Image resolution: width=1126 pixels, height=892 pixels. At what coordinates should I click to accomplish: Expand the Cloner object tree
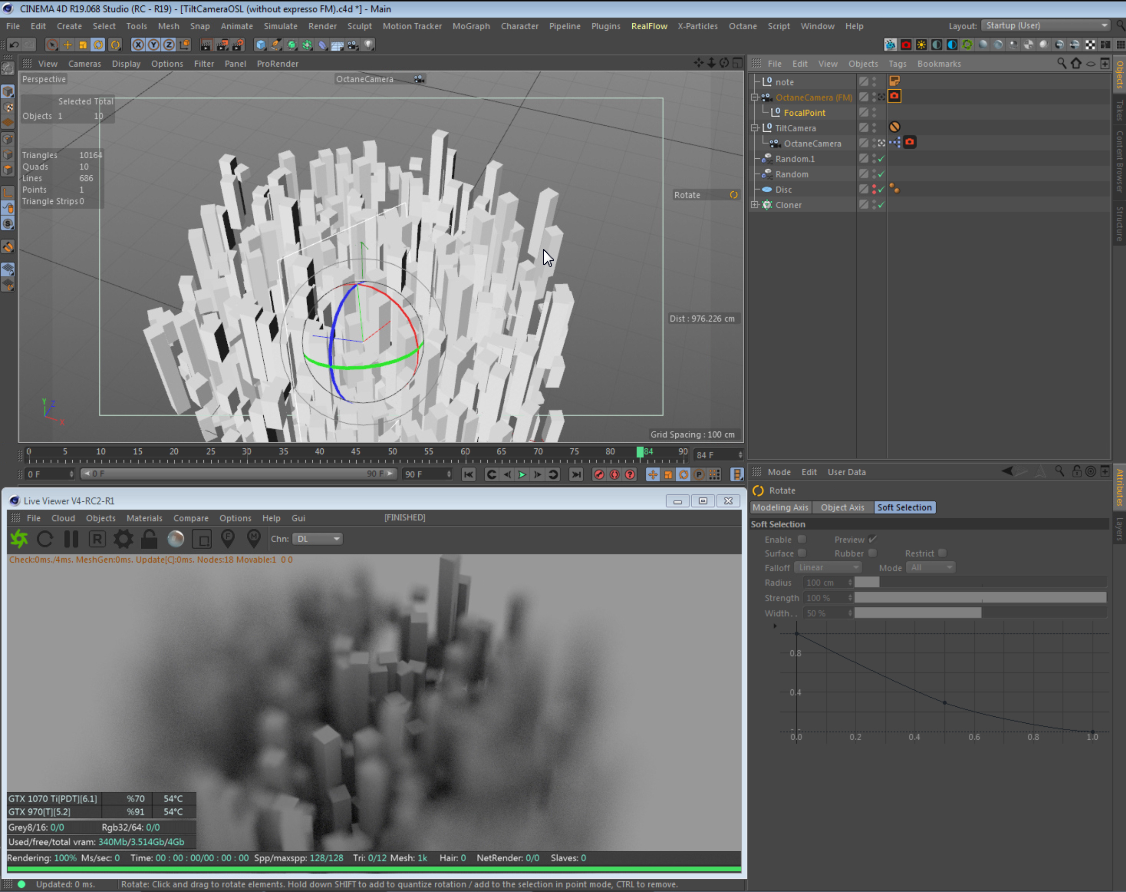(754, 205)
